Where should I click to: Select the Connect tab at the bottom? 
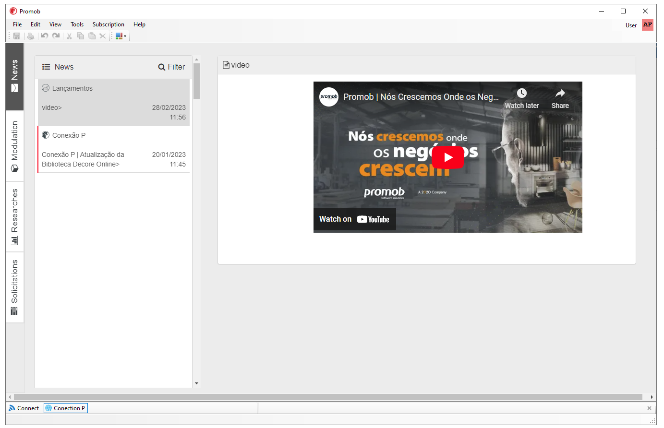click(x=24, y=408)
